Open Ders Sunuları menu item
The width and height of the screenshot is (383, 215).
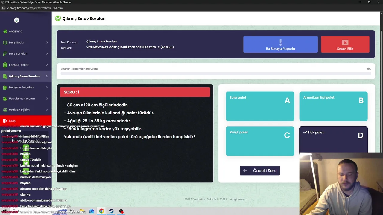[26, 54]
